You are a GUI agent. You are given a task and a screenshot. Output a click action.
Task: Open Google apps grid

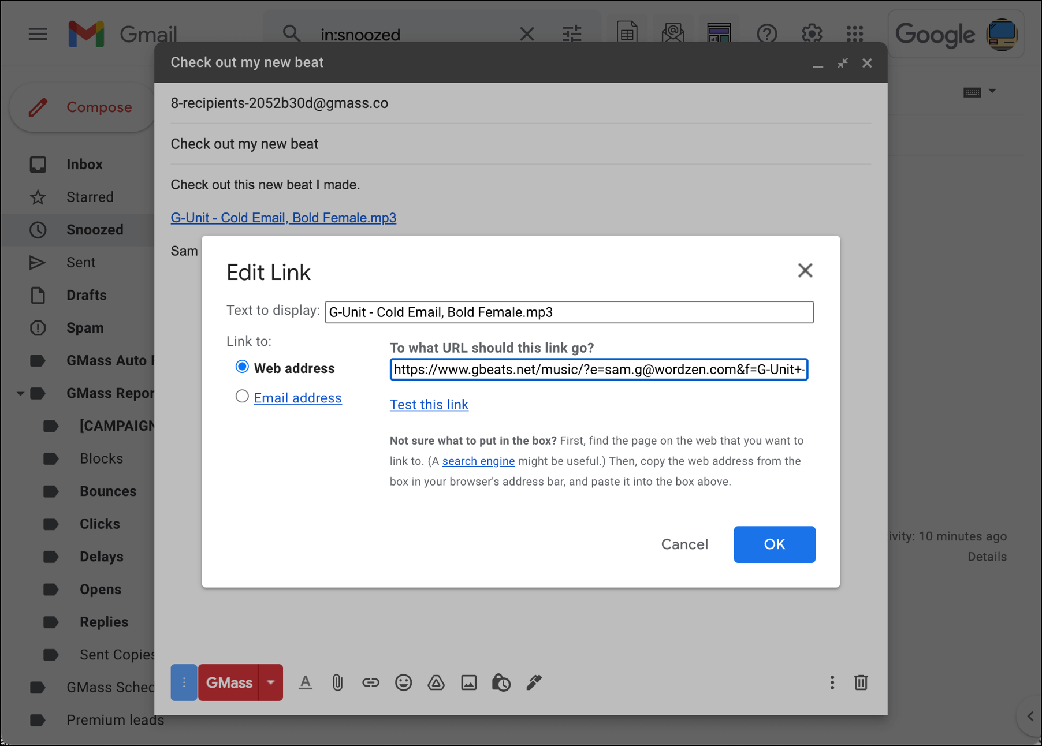point(855,33)
